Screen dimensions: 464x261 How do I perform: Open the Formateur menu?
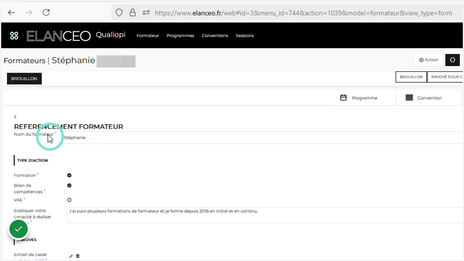148,36
